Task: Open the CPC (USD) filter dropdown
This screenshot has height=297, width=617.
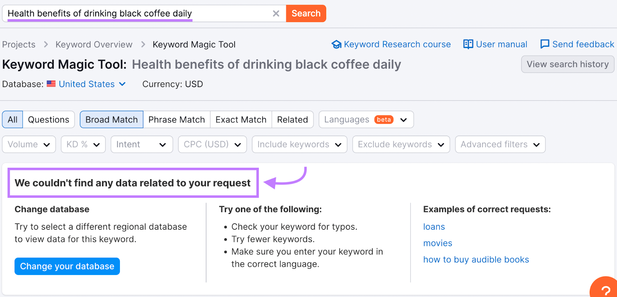Action: 212,144
